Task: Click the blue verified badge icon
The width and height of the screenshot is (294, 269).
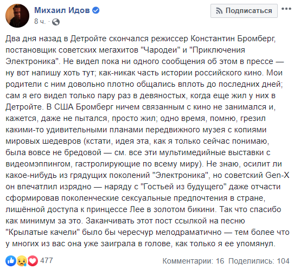Action: tap(96, 10)
